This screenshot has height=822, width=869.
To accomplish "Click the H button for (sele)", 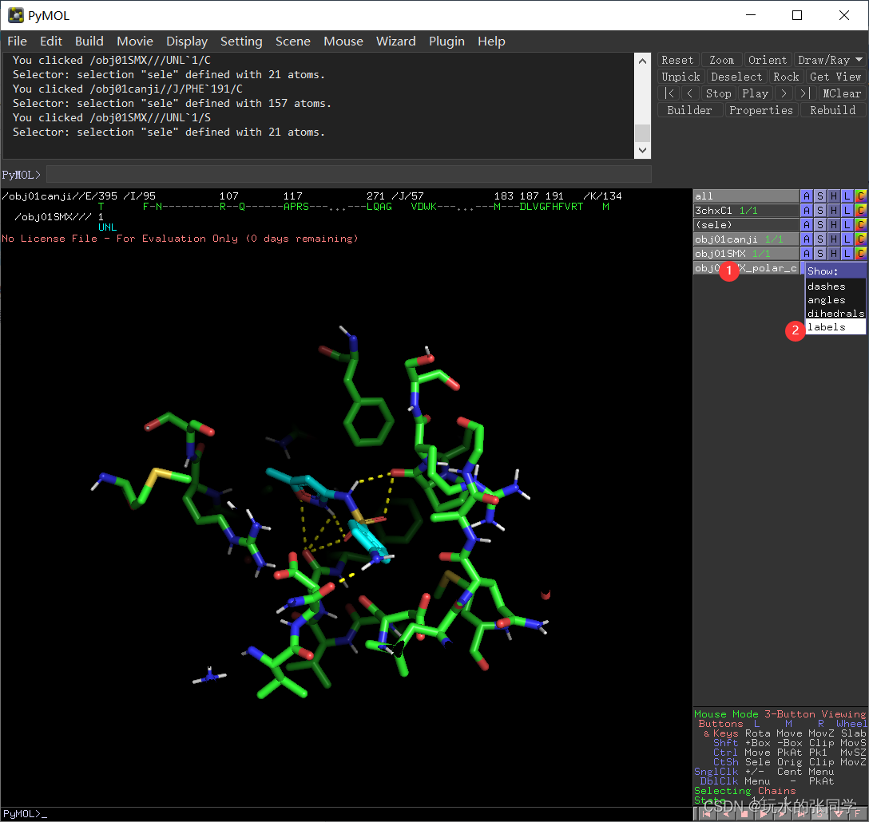I will pos(834,225).
